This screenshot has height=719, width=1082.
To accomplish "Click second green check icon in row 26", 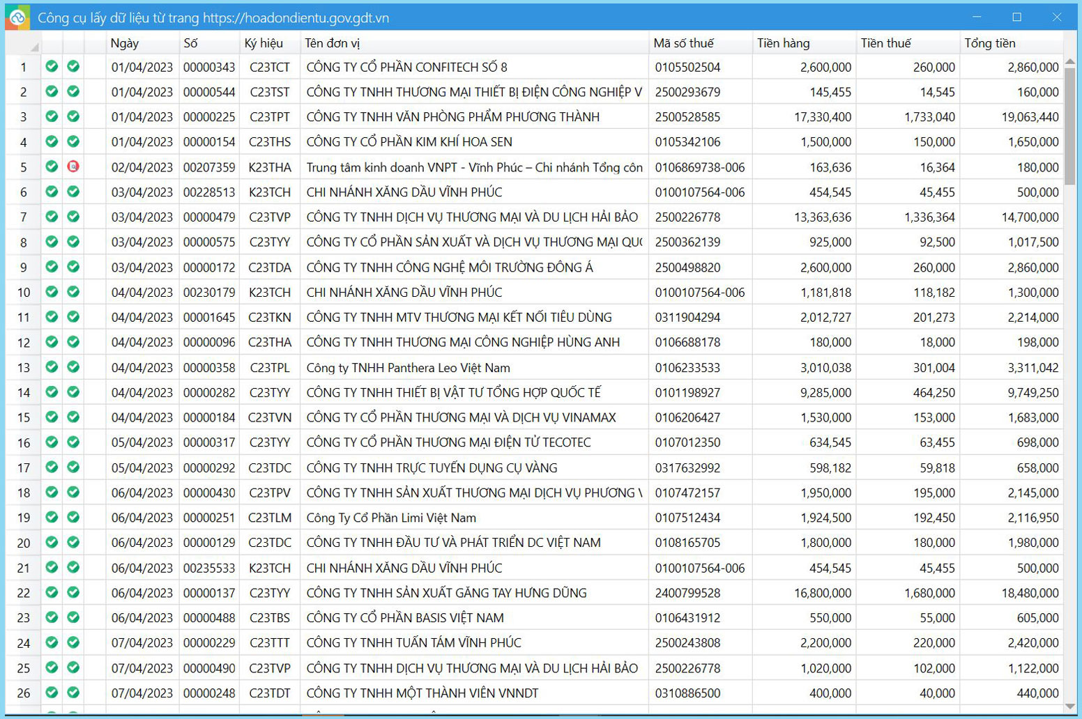I will click(73, 693).
